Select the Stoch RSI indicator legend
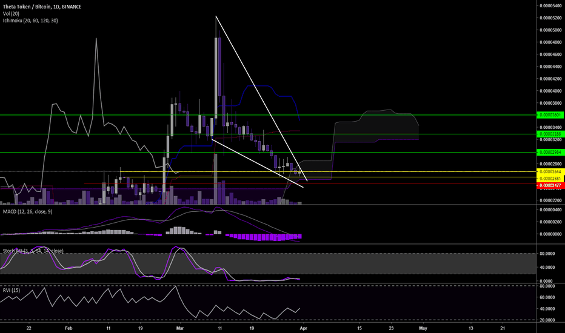565x333 pixels. point(33,251)
